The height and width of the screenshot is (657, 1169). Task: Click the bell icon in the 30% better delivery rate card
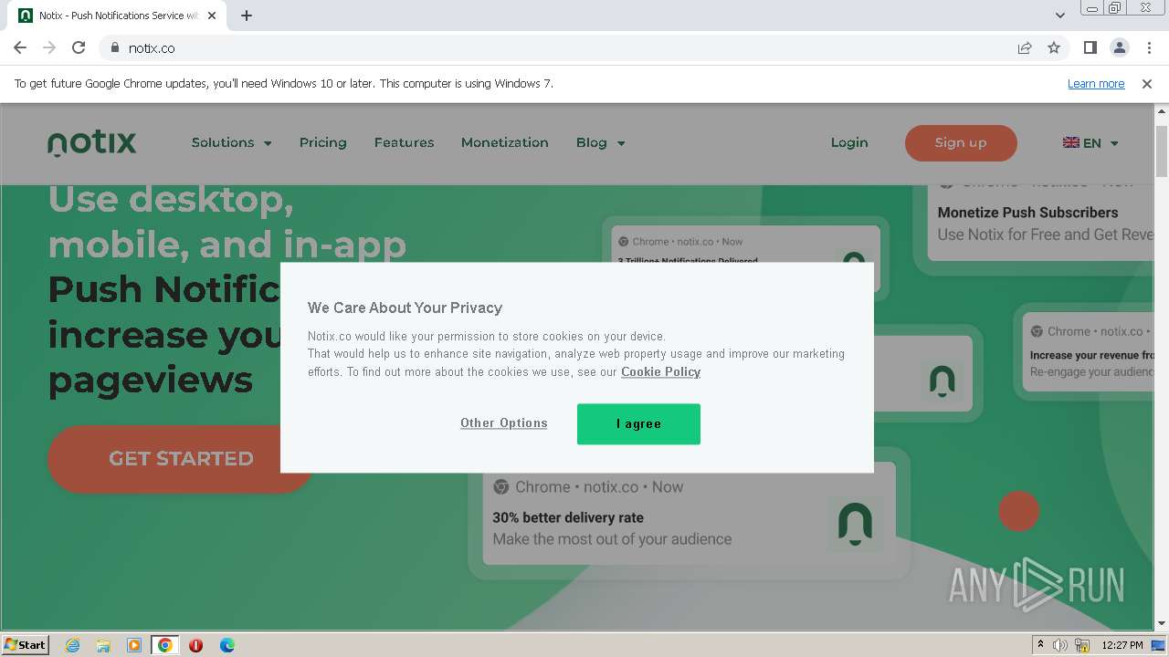click(x=855, y=524)
